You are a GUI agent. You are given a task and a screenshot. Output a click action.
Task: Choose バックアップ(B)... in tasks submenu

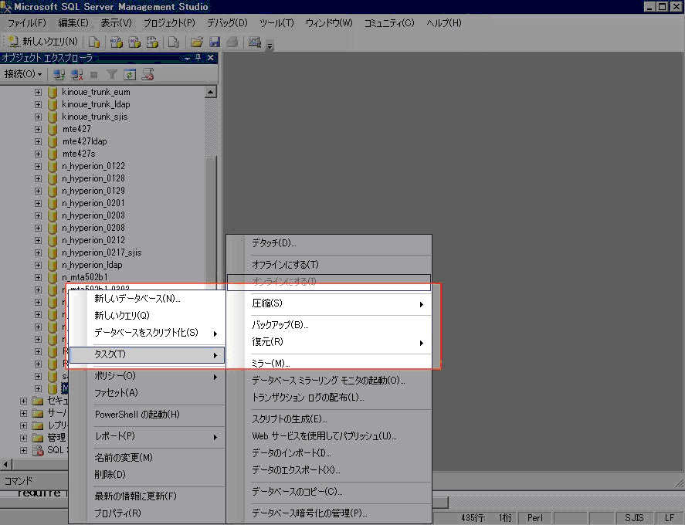click(x=329, y=325)
